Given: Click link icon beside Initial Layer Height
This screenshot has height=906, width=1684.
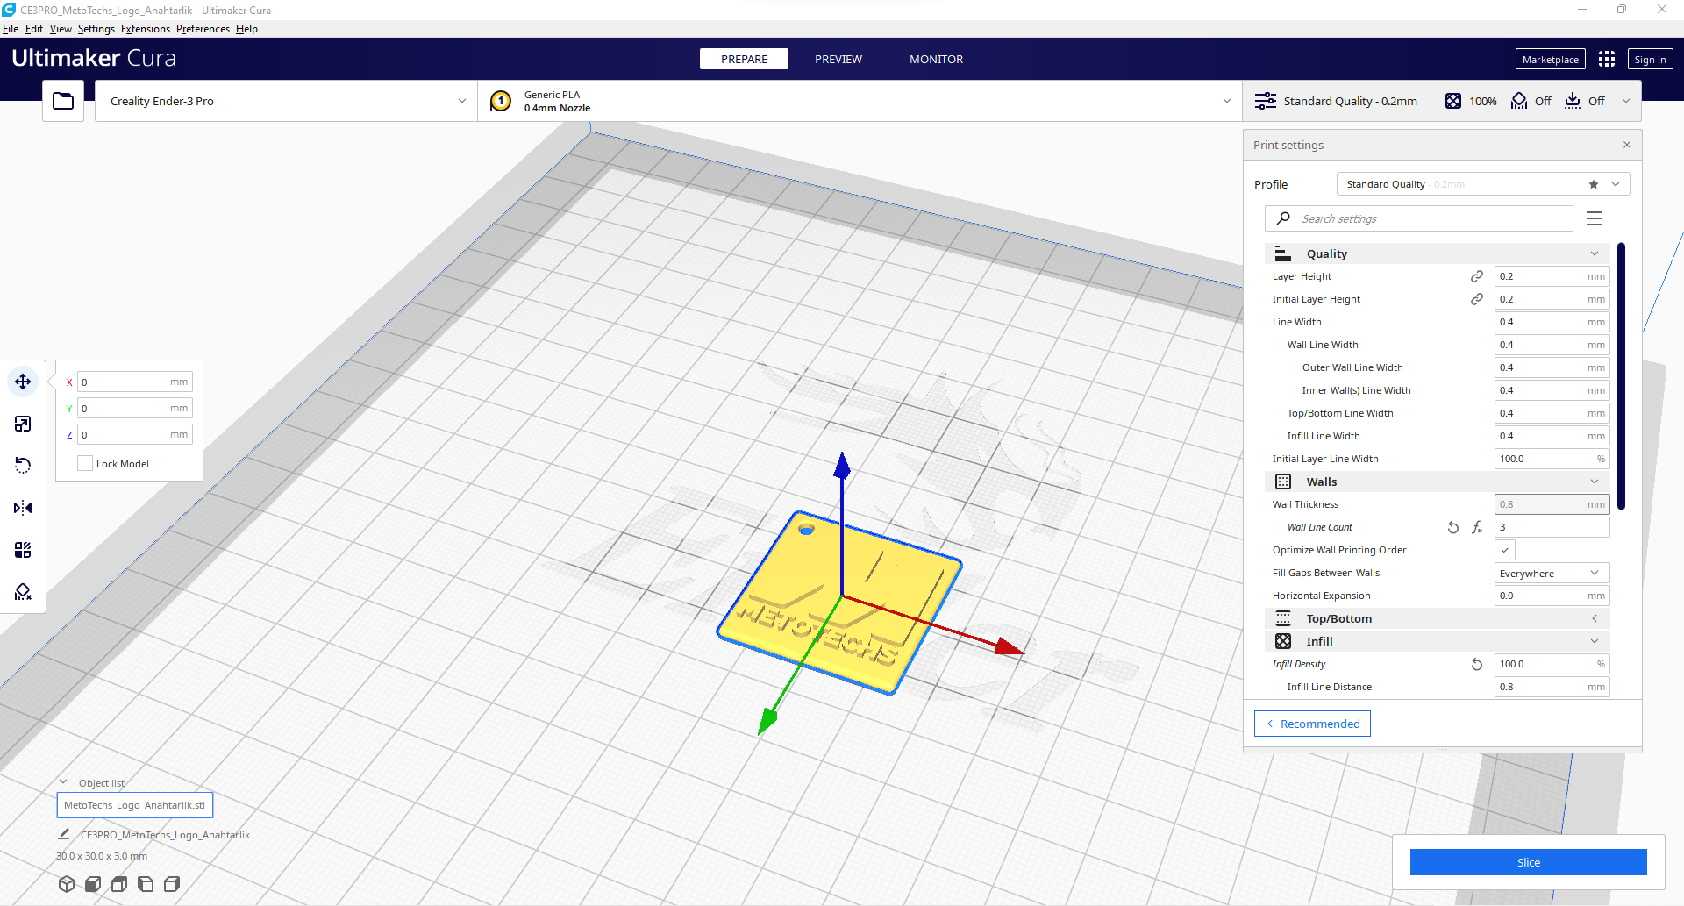Looking at the screenshot, I should 1477,299.
